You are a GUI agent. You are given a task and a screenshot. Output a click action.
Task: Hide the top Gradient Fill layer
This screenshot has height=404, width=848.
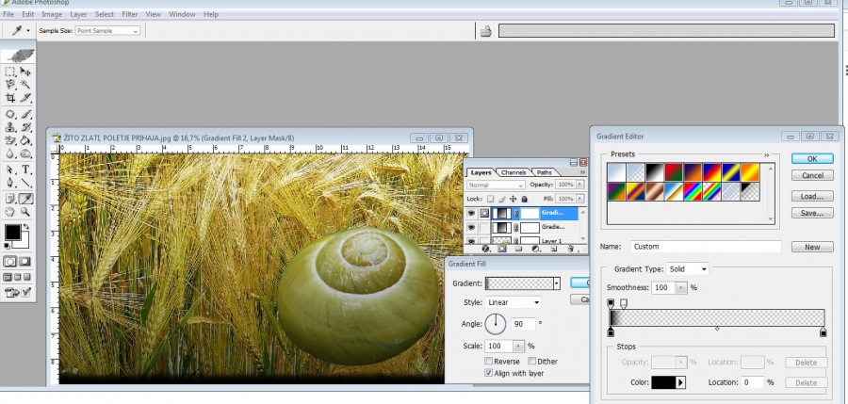coord(471,213)
